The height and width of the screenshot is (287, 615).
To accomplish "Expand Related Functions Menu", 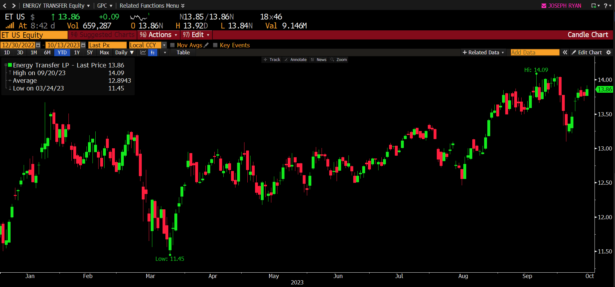I will coord(152,6).
